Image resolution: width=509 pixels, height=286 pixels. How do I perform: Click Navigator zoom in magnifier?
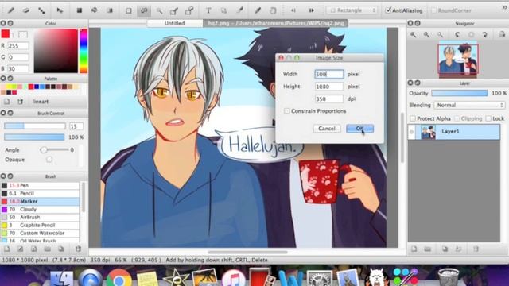414,34
